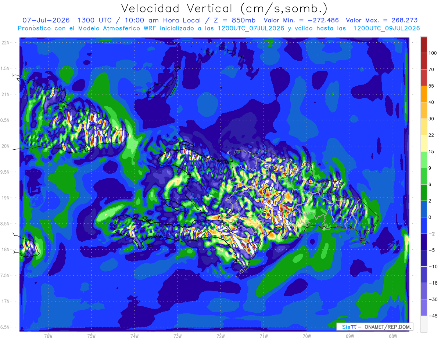Click the colorbar value '-18'
The width and height of the screenshot is (441, 341).
pos(433,283)
